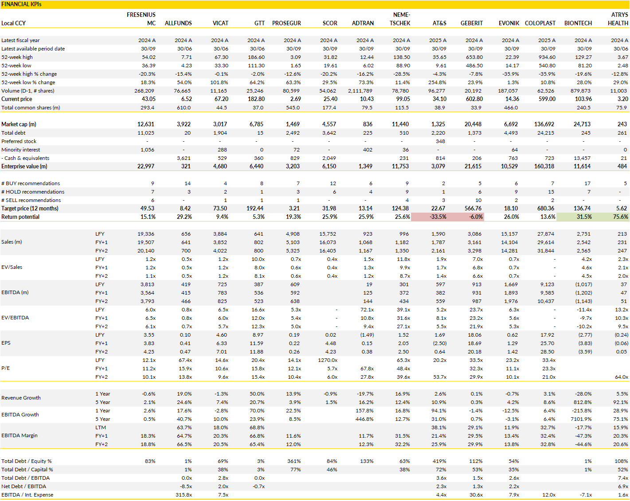Click ATRYS HEALTH return potential 75.6% cell
630x501 pixels.
coord(611,217)
